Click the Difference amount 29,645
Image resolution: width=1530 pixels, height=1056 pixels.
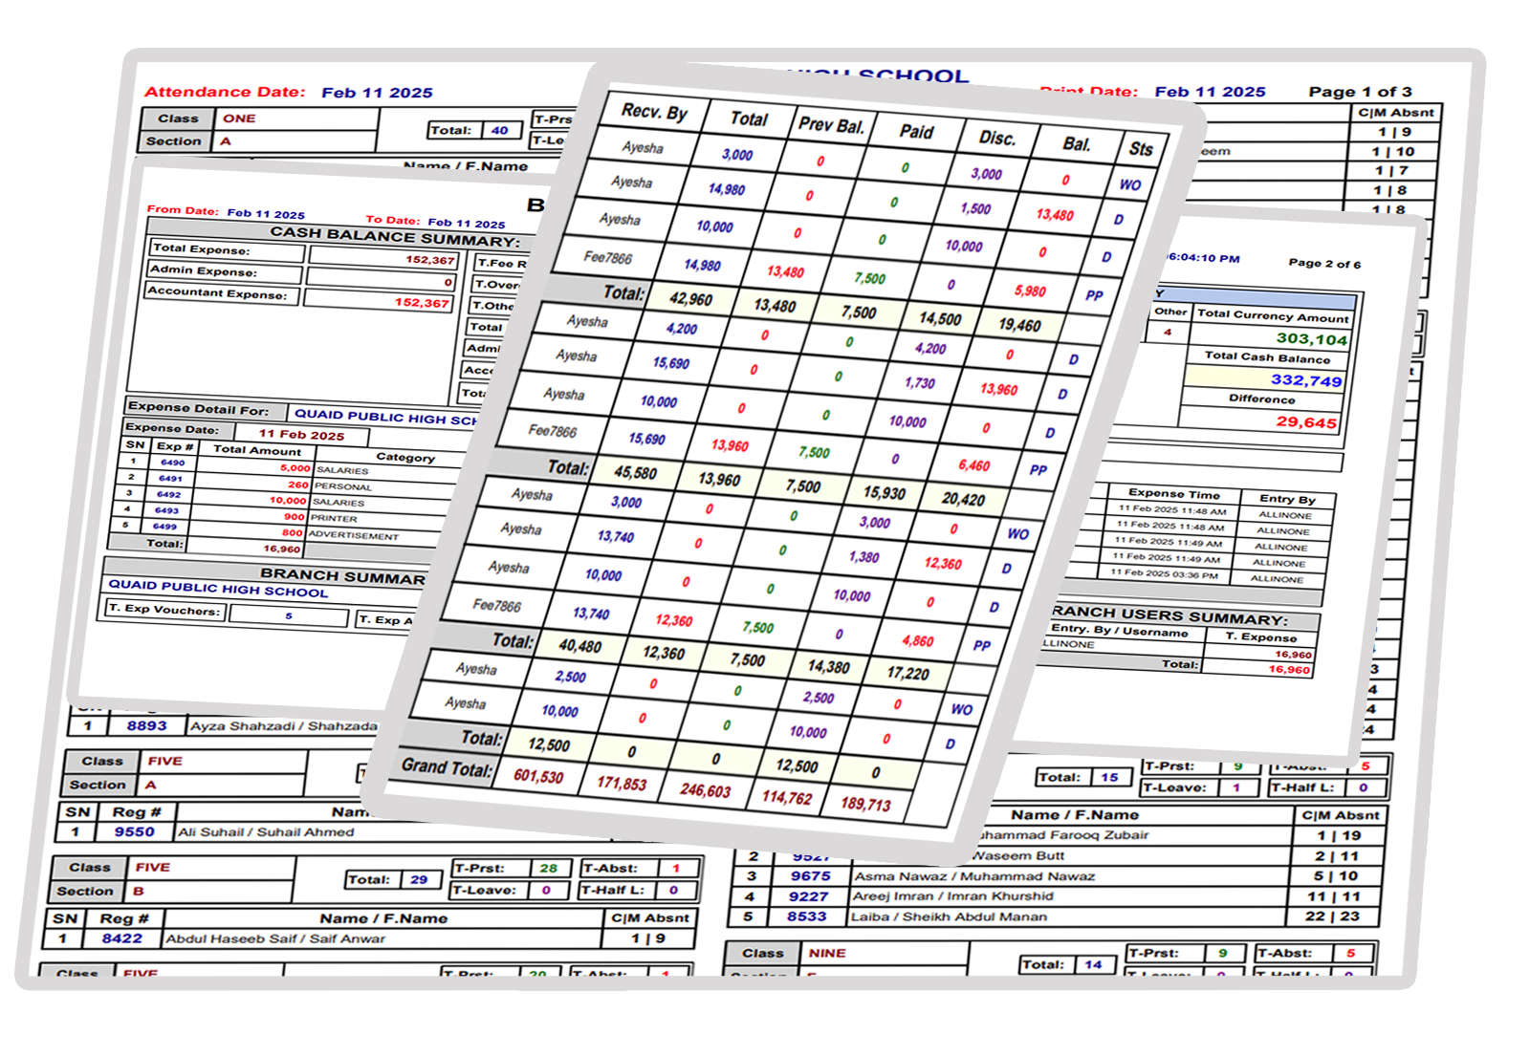[x=1305, y=421]
